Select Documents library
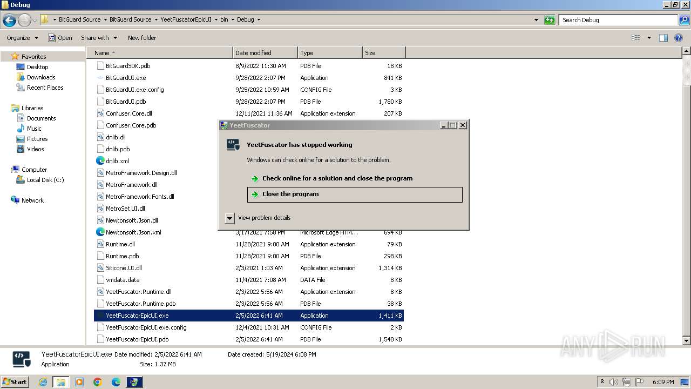 coord(41,118)
